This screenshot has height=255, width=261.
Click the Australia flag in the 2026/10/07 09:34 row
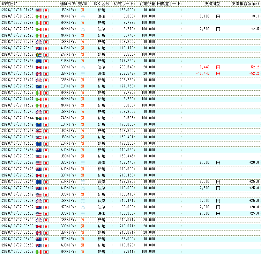point(39,150)
